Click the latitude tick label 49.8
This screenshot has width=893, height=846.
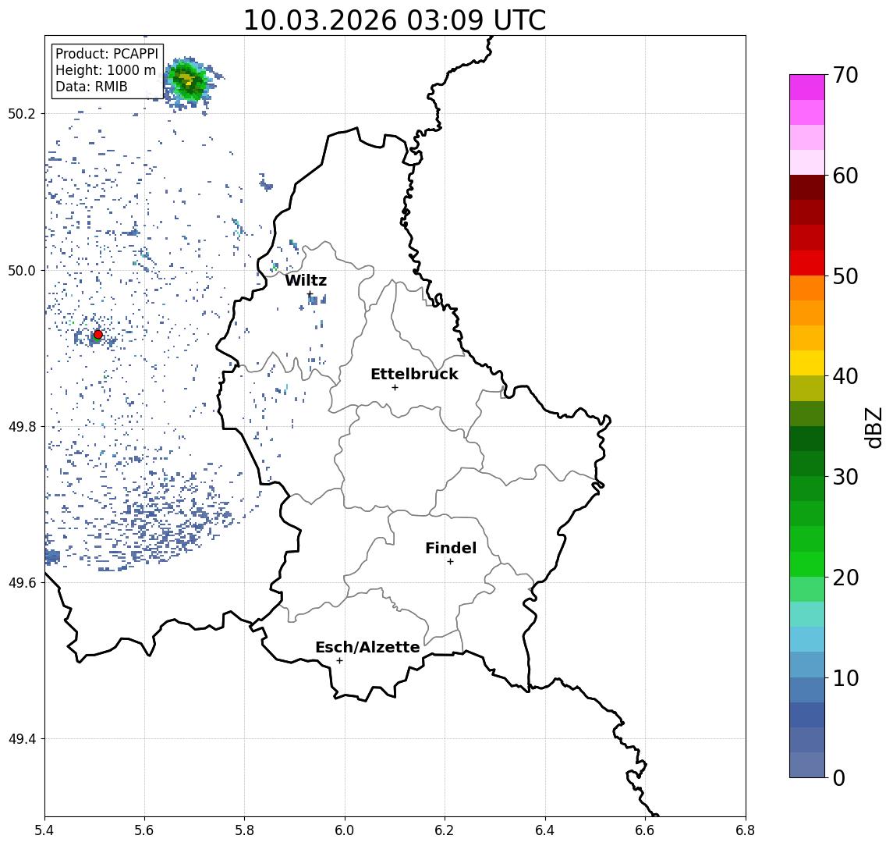(21, 426)
